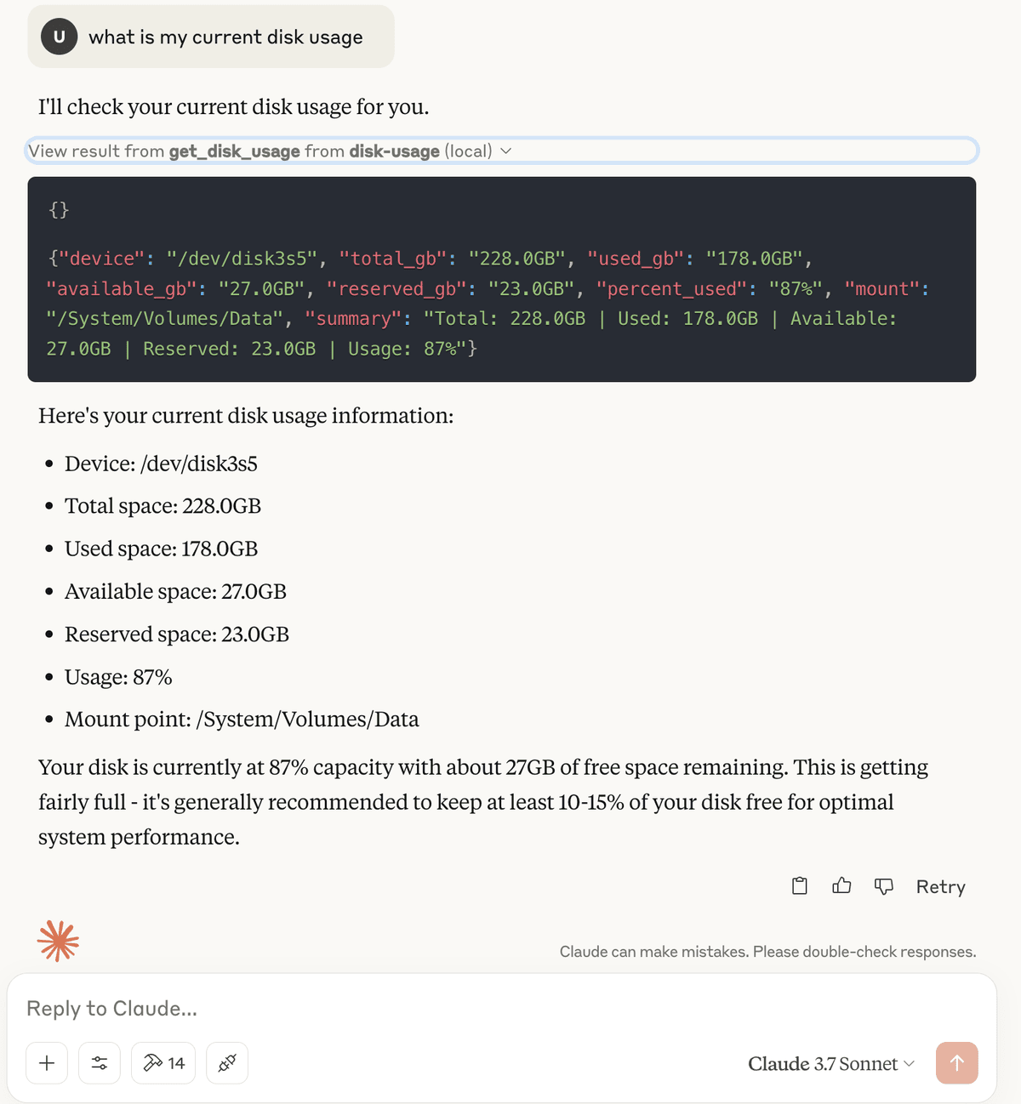Open the Claude 3.7 Sonnet model dropdown
The image size is (1021, 1104).
click(x=831, y=1064)
